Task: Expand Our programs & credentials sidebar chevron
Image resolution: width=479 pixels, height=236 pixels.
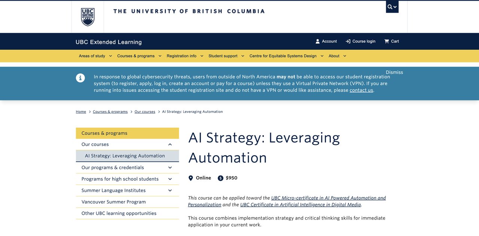Action: tap(170, 168)
